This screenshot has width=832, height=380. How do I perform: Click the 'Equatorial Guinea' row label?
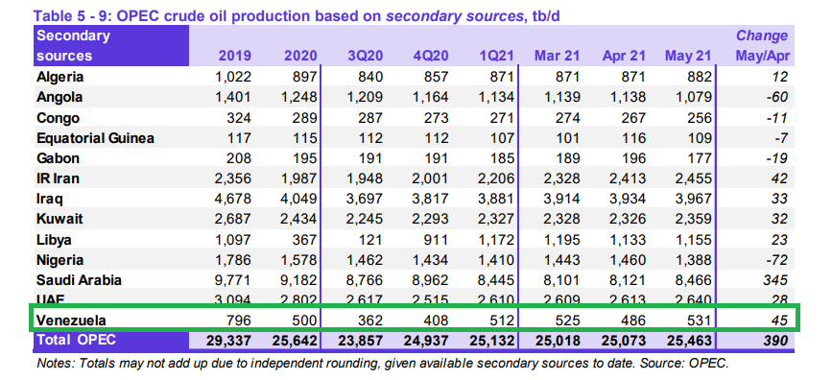pyautogui.click(x=96, y=138)
